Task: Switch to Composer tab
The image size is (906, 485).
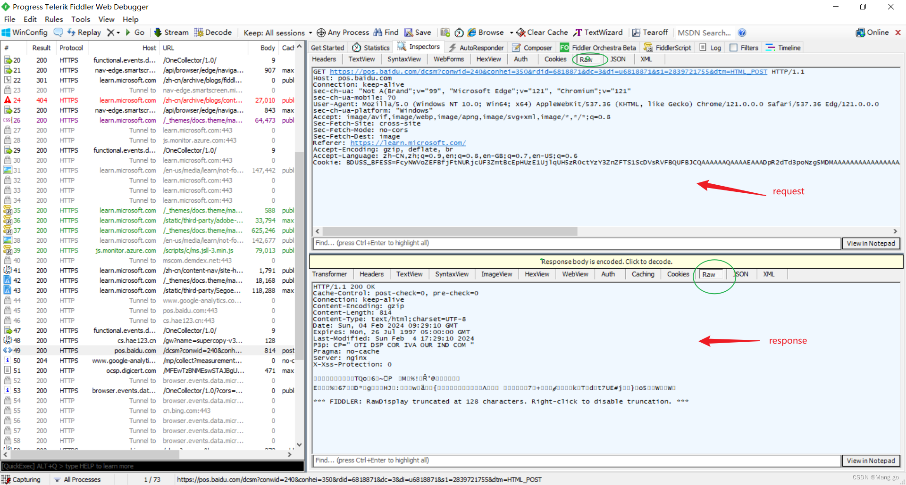Action: coord(532,48)
